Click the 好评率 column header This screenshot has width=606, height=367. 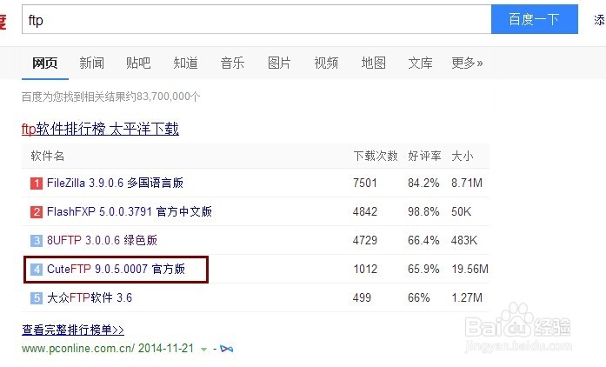[424, 156]
